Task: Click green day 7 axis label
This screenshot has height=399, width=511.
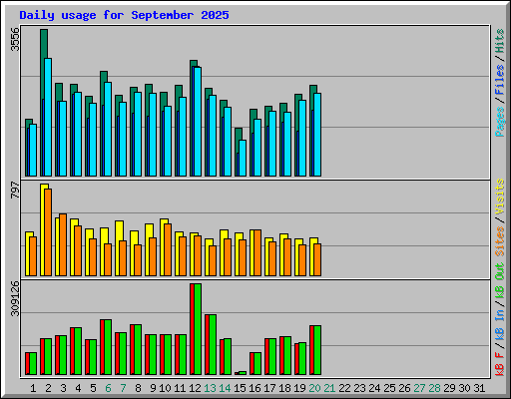Action: [x=123, y=388]
